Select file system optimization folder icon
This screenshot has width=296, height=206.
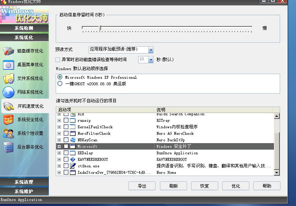[x=8, y=78]
